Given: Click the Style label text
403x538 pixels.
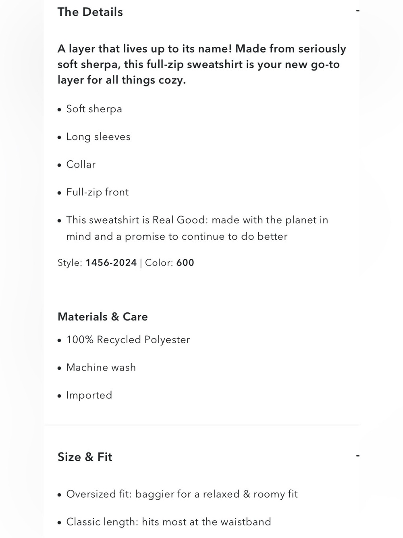Looking at the screenshot, I should tap(70, 263).
